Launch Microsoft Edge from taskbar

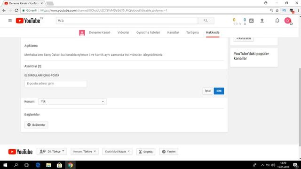coord(38,165)
